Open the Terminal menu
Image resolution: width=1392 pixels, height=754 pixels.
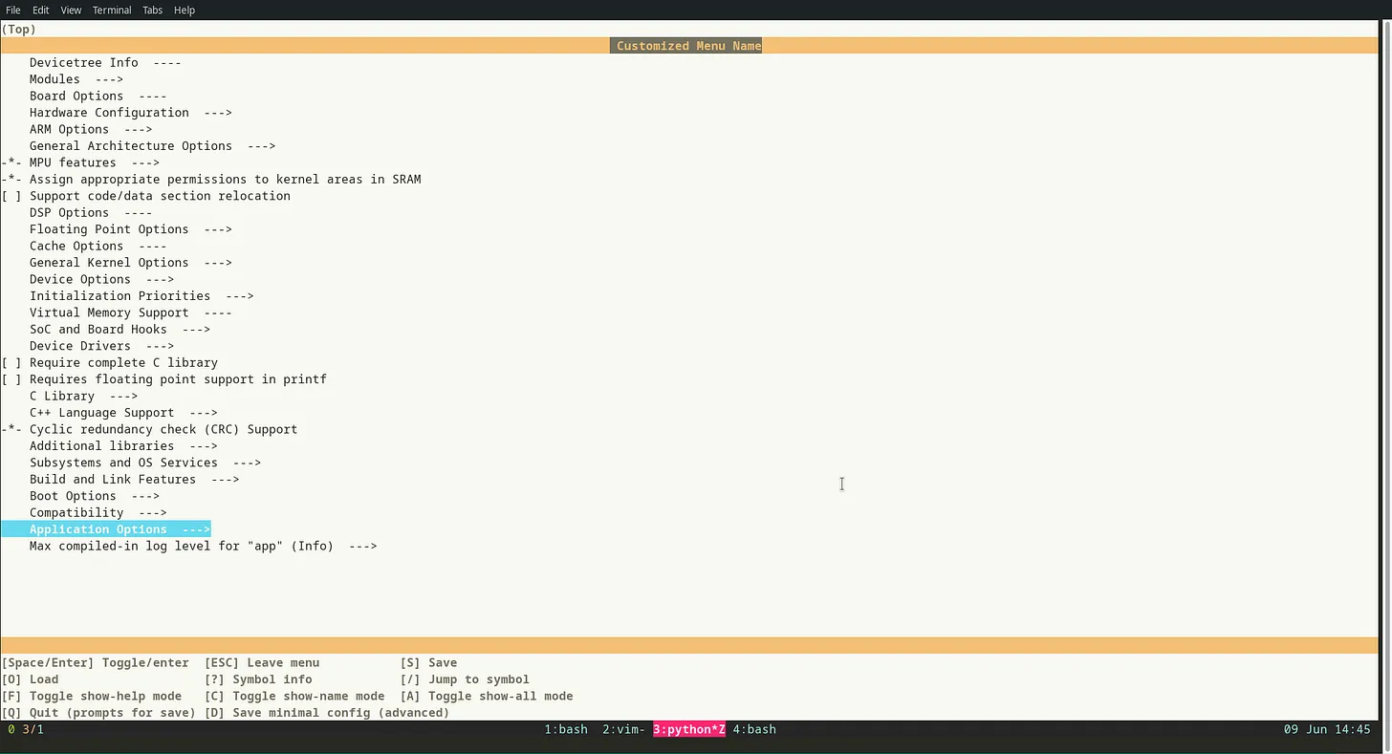(x=112, y=10)
